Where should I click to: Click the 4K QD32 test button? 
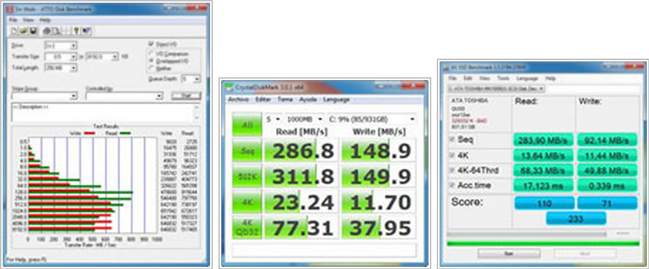tap(247, 228)
